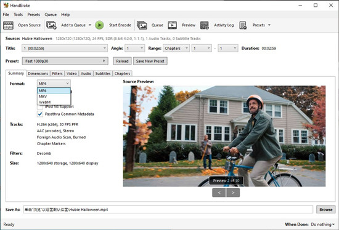Click the source preview image
Viewport: 339px width, 230px height.
click(x=224, y=136)
